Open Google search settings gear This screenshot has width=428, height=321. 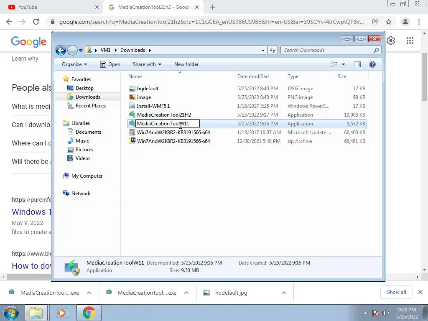coord(391,41)
